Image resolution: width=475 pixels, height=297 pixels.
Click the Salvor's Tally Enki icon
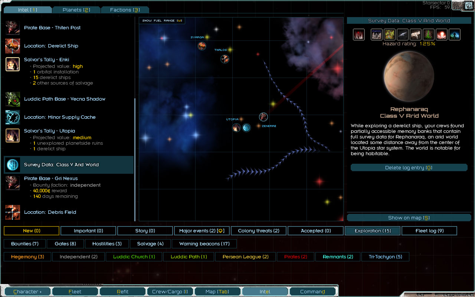[x=13, y=64]
